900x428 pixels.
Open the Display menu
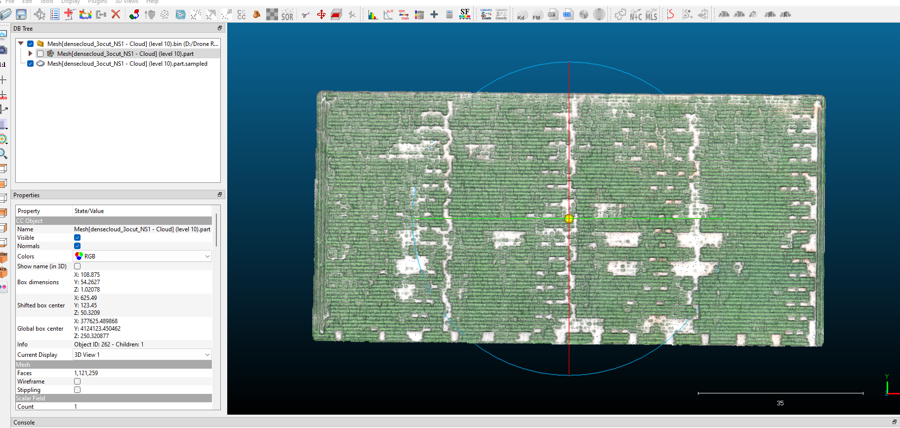click(71, 2)
